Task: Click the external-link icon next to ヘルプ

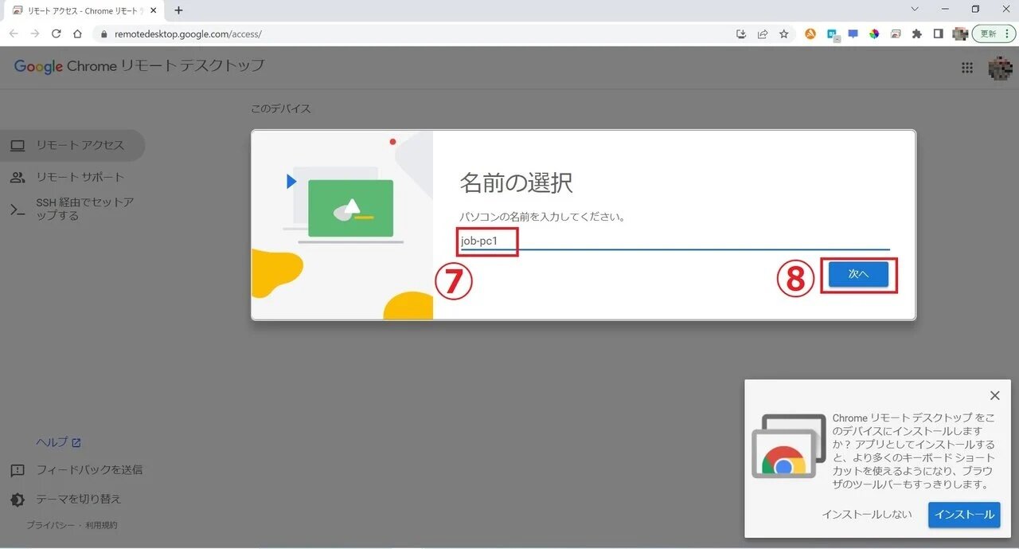Action: (x=76, y=443)
